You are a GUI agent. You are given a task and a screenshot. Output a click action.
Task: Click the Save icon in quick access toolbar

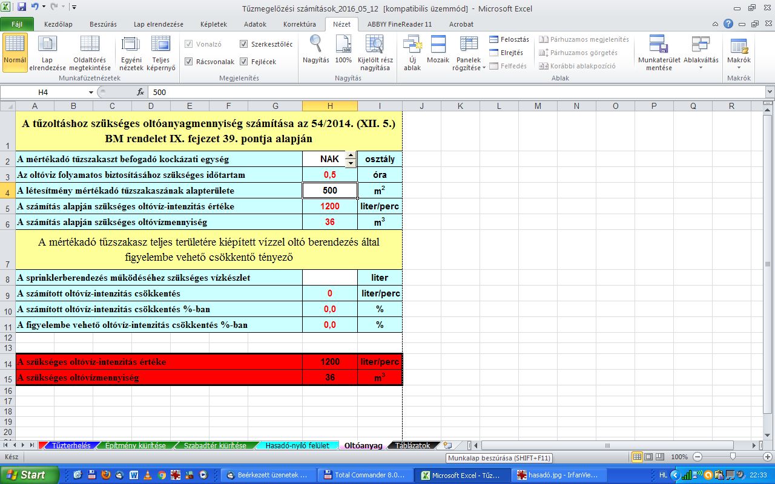pos(22,7)
